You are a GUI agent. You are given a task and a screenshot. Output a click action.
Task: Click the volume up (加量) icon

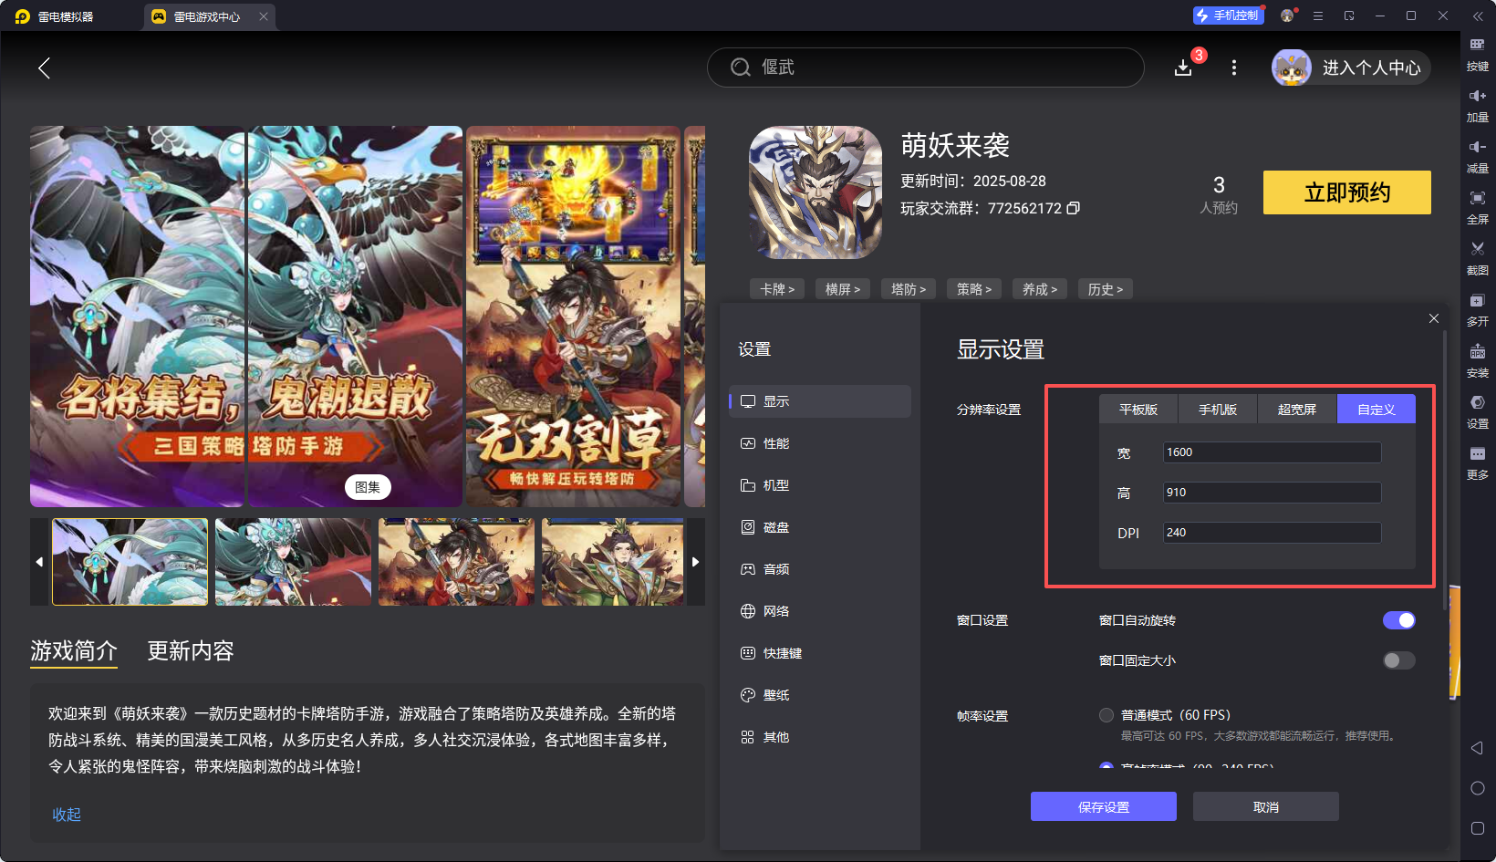click(1477, 96)
